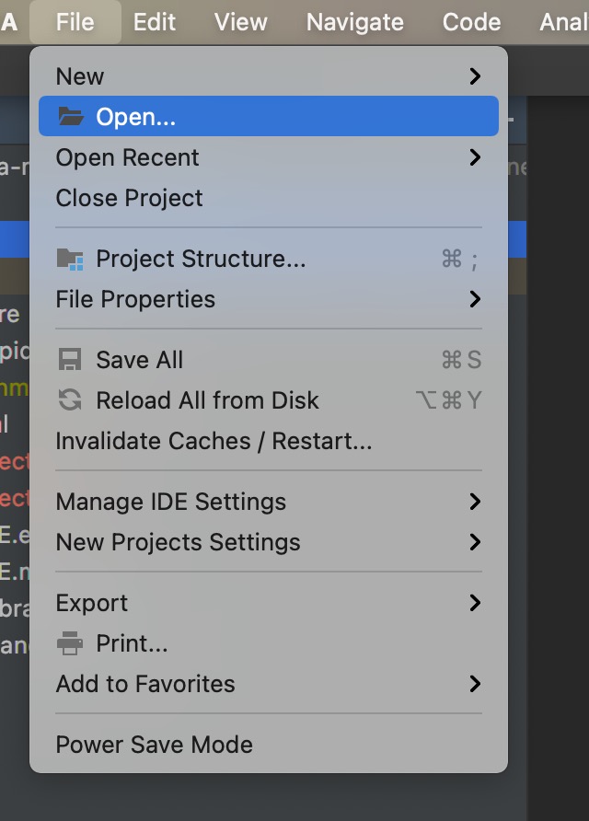This screenshot has height=821, width=589.
Task: Click the printer icon next to Print...
Action: (x=70, y=643)
